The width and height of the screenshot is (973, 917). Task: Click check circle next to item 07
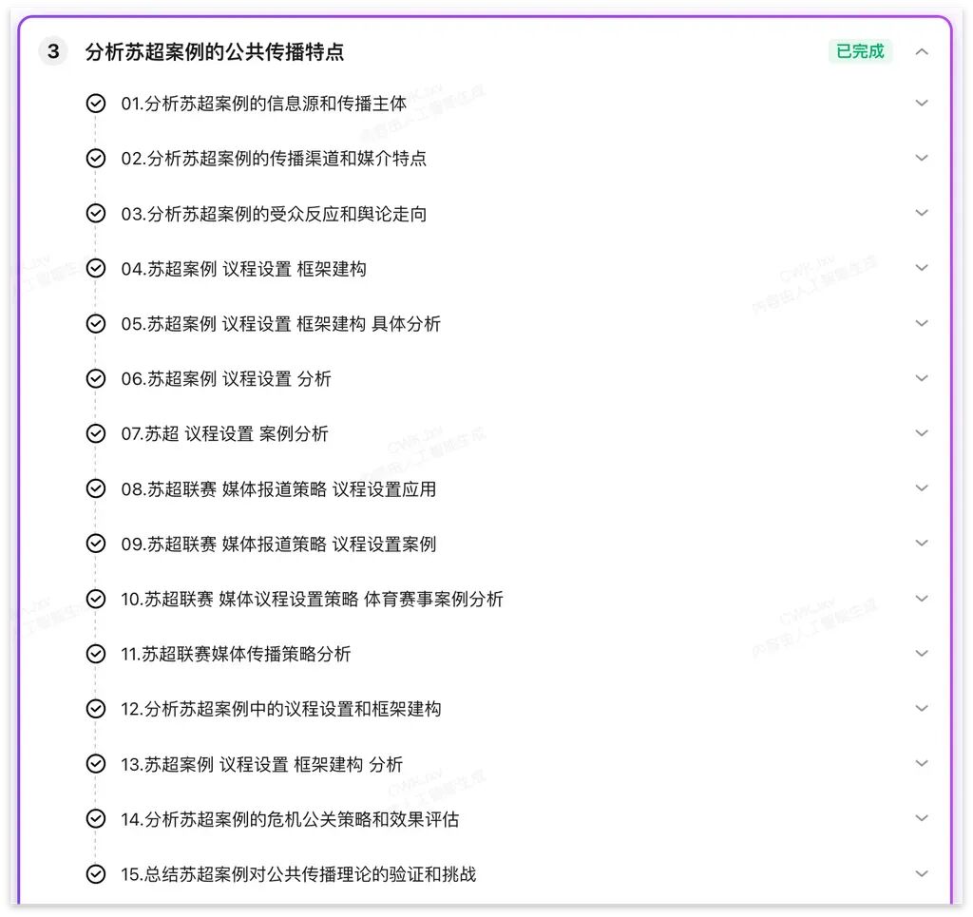point(96,433)
